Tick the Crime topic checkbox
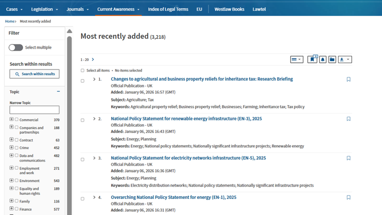This screenshot has height=215, width=382. [17, 148]
